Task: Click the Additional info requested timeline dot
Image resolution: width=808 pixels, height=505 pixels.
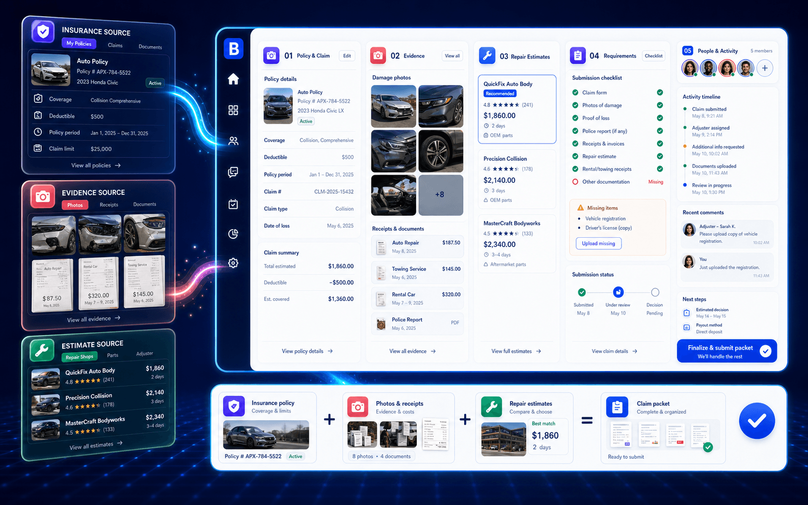Action: [685, 147]
